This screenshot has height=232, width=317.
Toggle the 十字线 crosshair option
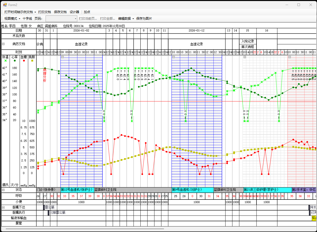coord(27,19)
